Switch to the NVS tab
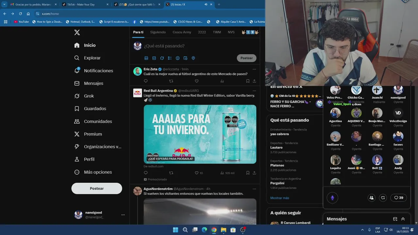Image resolution: width=418 pixels, height=235 pixels. (231, 32)
